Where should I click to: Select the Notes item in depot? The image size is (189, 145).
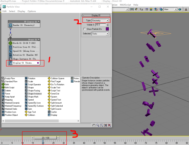(75, 78)
